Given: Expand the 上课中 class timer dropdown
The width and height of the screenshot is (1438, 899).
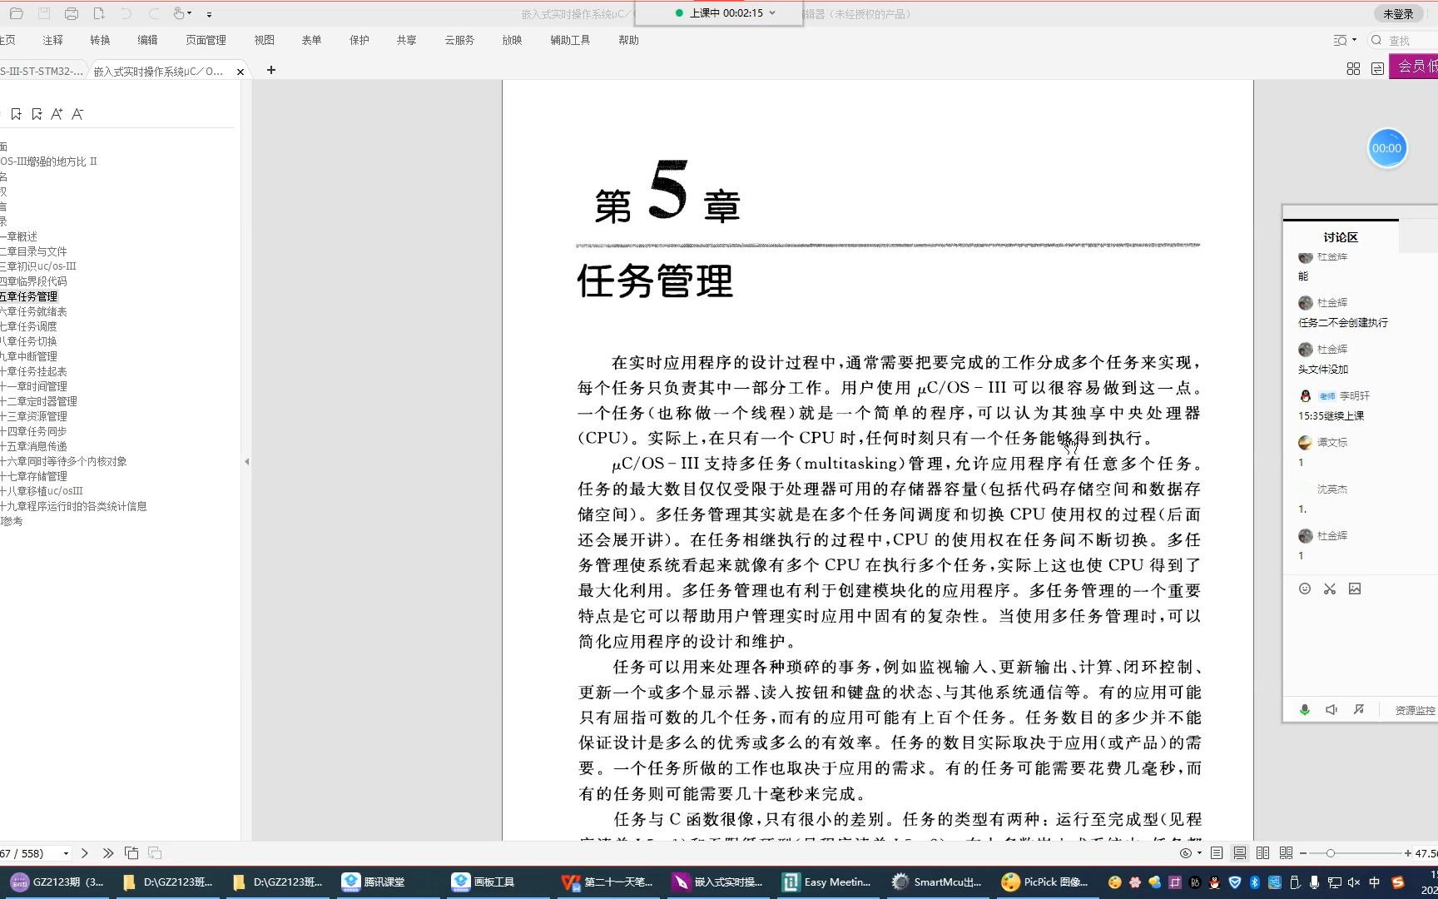Looking at the screenshot, I should pos(772,13).
